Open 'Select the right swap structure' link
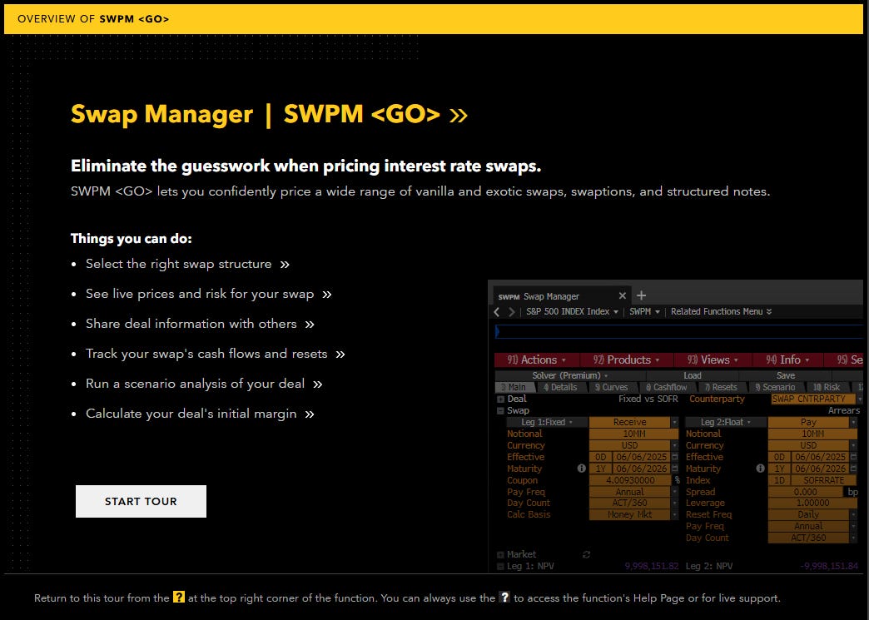 click(187, 265)
